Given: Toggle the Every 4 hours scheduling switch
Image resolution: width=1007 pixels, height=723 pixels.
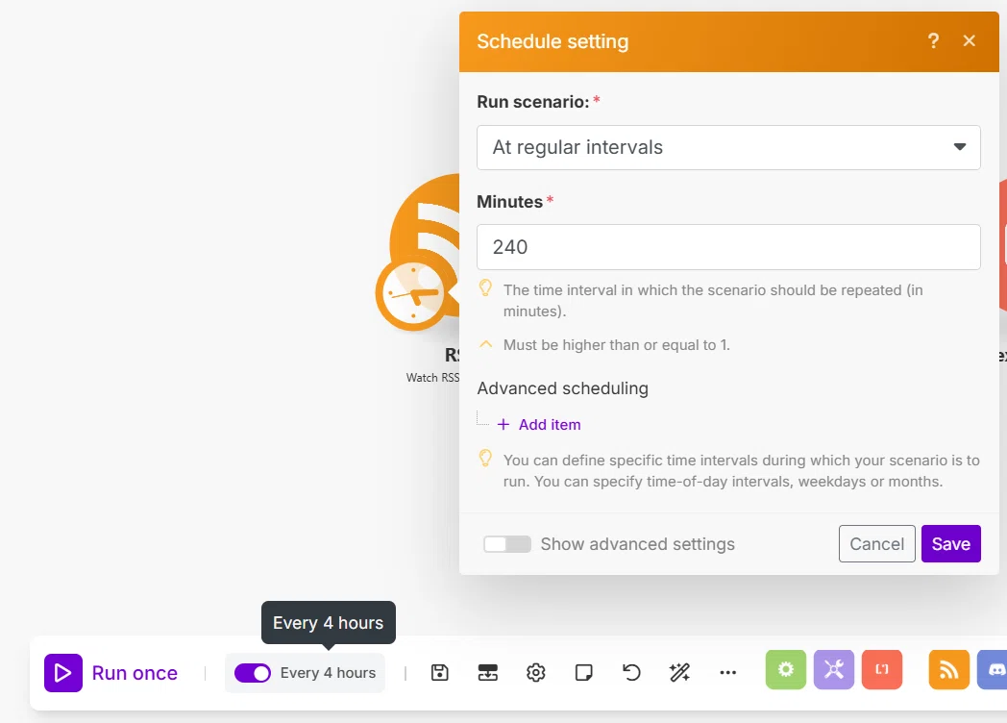Looking at the screenshot, I should click(253, 673).
